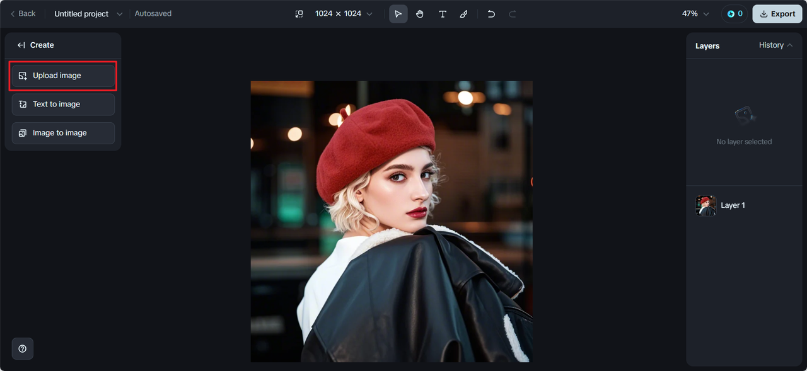Image resolution: width=807 pixels, height=371 pixels.
Task: Click the Image to image icon
Action: click(x=23, y=133)
